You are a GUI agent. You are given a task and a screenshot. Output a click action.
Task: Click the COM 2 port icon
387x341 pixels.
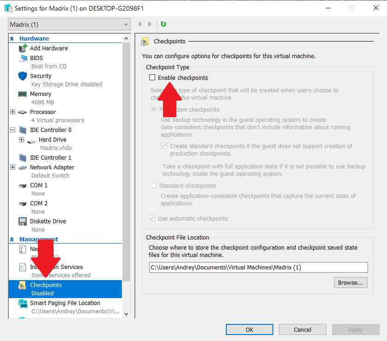23,204
